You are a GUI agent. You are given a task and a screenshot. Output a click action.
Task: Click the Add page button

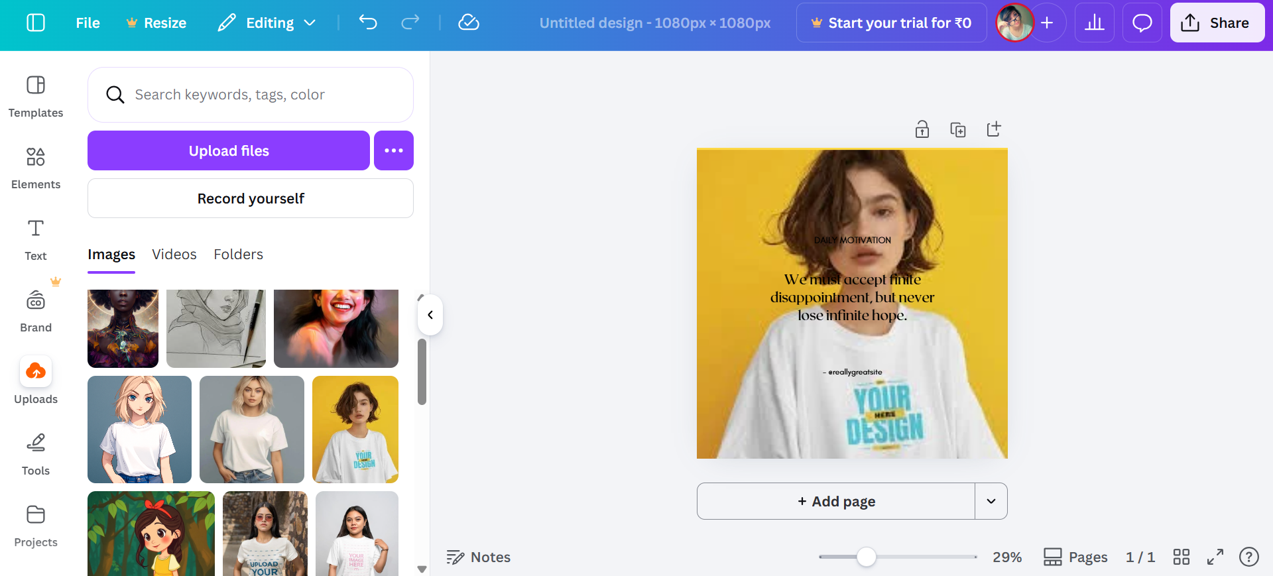point(836,501)
